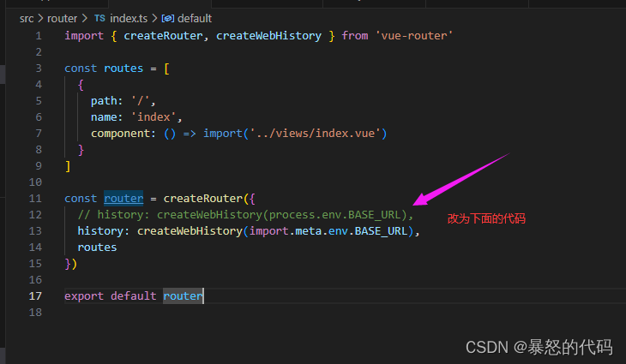
Task: Click the TS file type icon
Action: 99,18
